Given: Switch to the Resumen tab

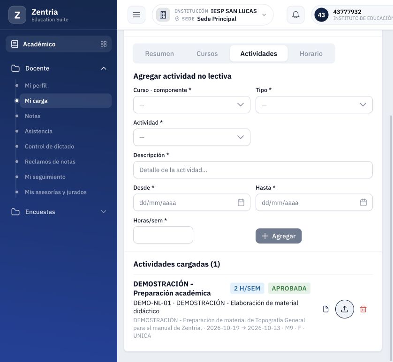Looking at the screenshot, I should (159, 53).
